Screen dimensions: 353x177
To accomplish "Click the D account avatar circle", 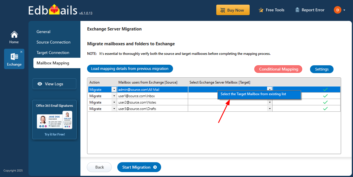I will pyautogui.click(x=337, y=10).
